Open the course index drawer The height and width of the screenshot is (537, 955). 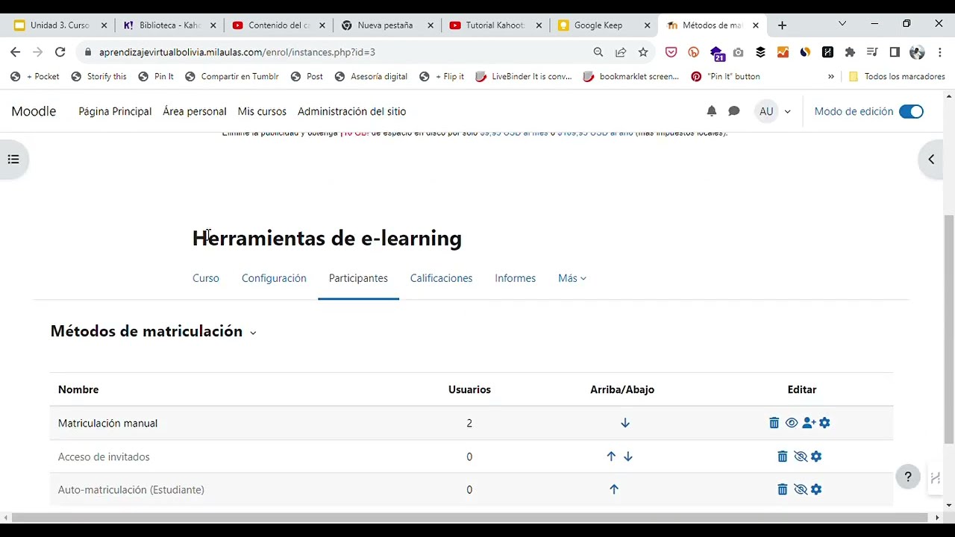13,159
